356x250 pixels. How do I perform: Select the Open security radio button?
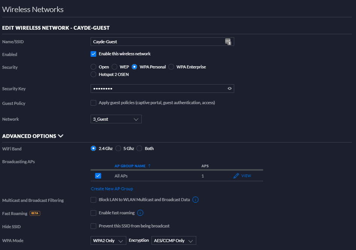coord(93,67)
